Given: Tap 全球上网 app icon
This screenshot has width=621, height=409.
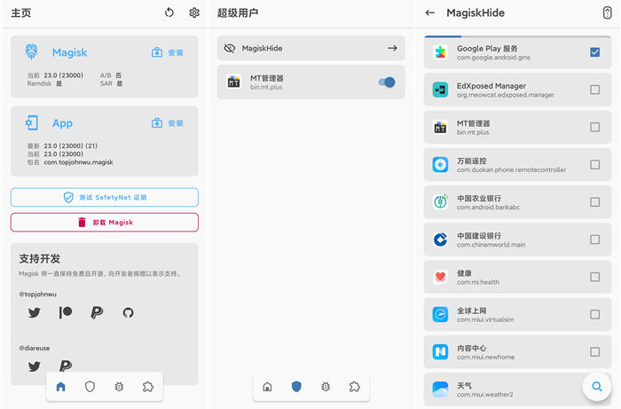Looking at the screenshot, I should [x=440, y=314].
